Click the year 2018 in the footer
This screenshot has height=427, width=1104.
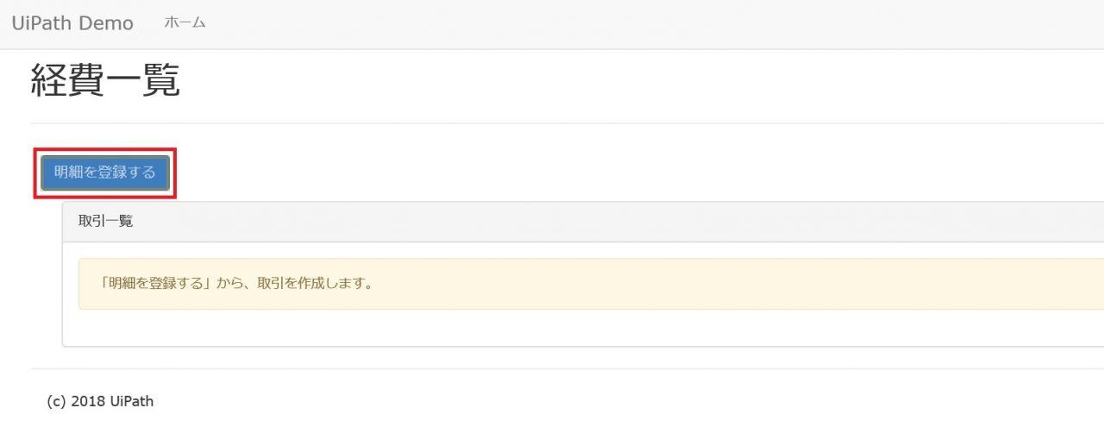coord(87,401)
